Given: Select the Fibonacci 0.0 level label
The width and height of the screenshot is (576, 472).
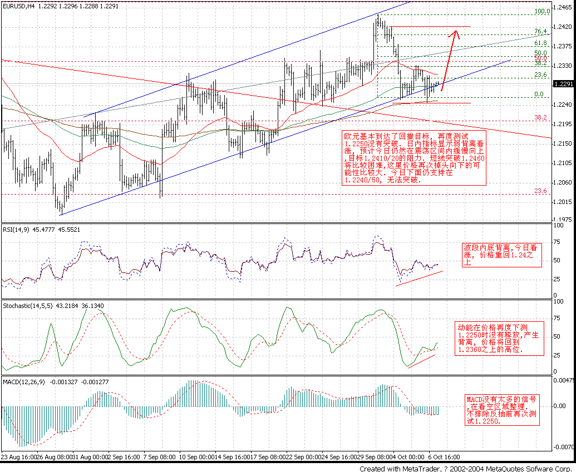Looking at the screenshot, I should click(539, 95).
